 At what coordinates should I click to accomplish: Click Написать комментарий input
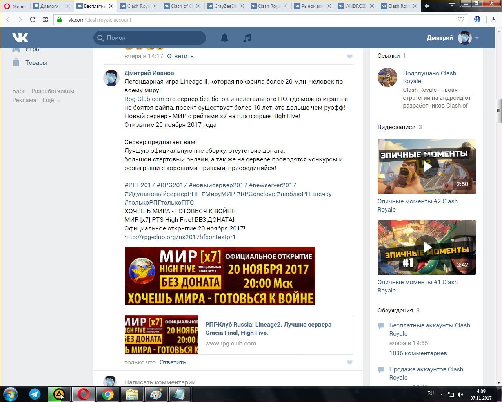(238, 382)
